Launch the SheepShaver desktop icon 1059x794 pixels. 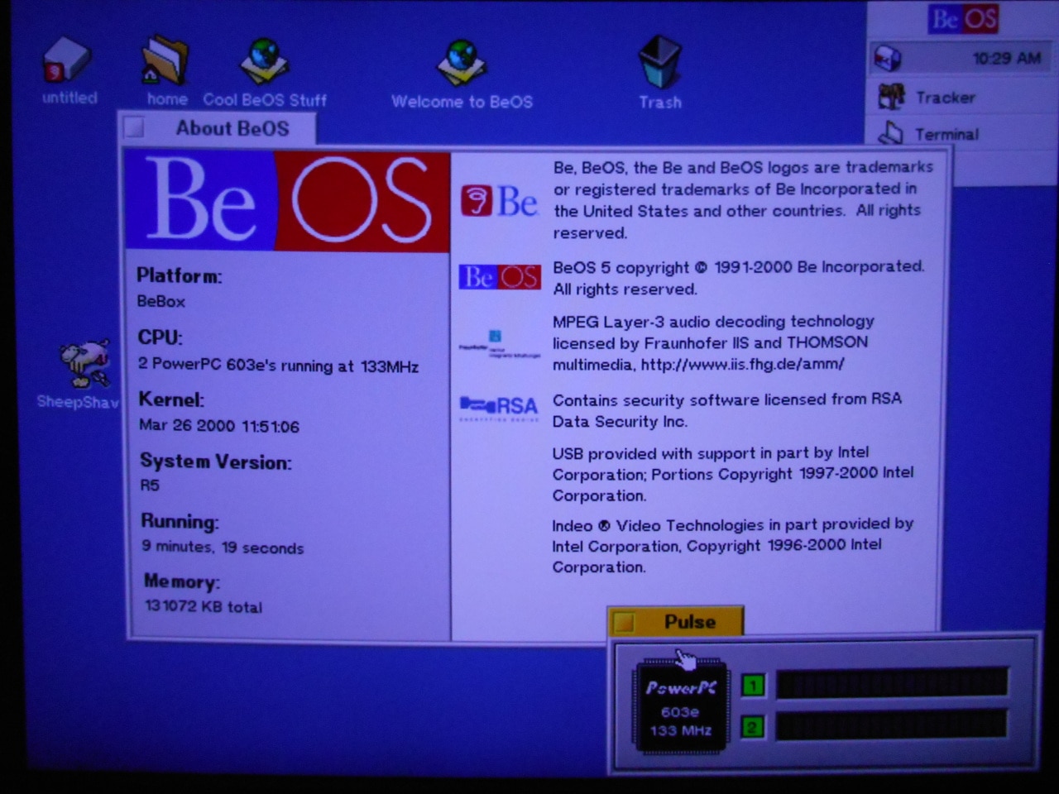pos(84,364)
